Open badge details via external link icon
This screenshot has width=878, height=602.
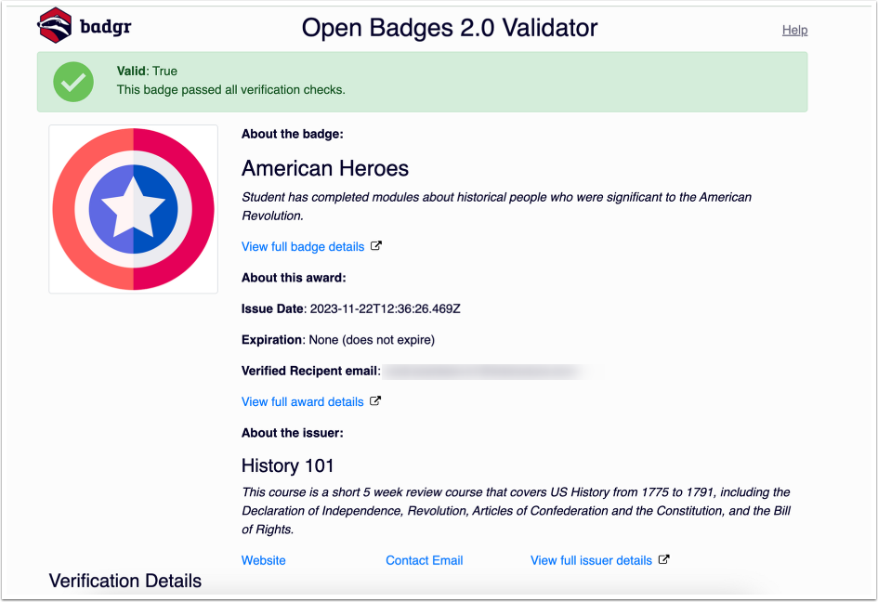click(375, 245)
